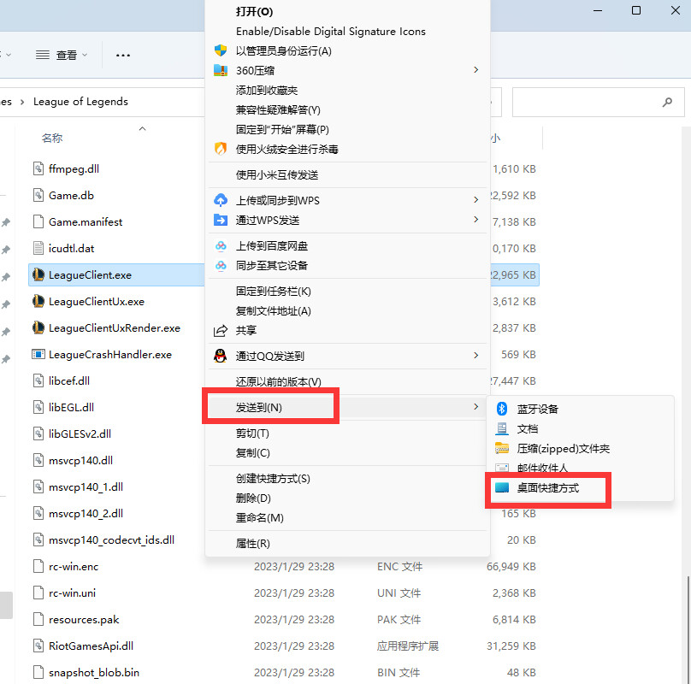Click the search magnifier icon
The width and height of the screenshot is (691, 684).
click(667, 102)
